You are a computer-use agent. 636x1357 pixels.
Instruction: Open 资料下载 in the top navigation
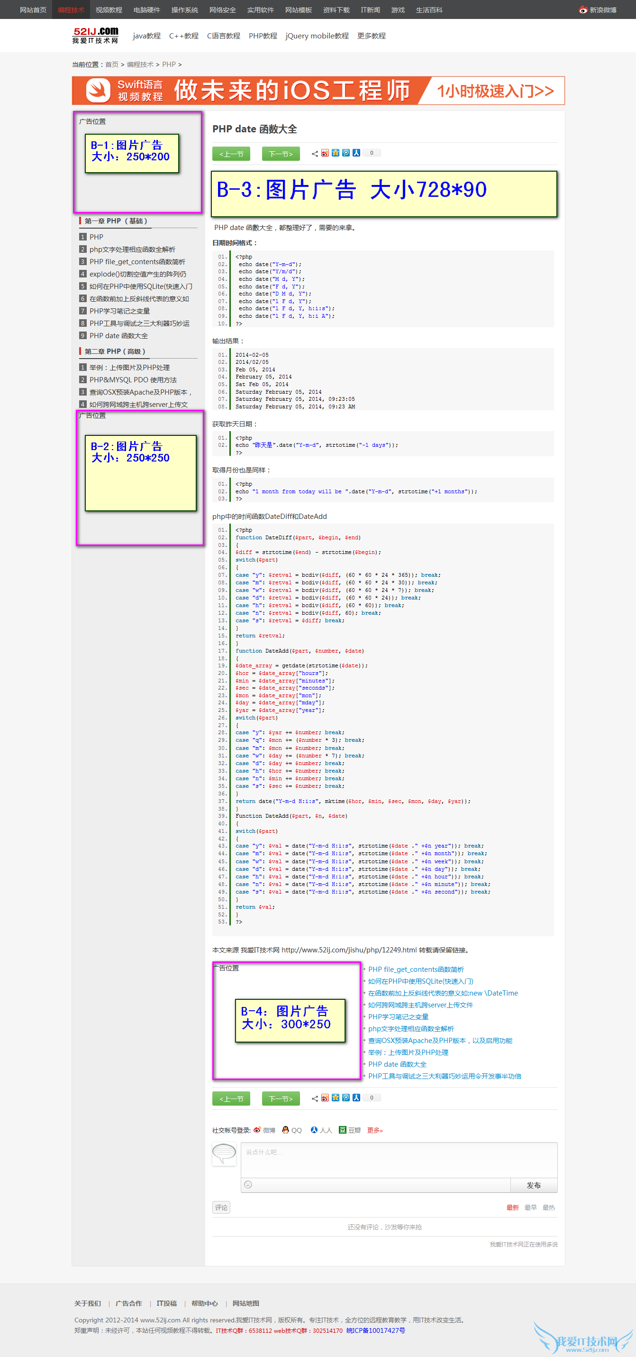point(336,10)
